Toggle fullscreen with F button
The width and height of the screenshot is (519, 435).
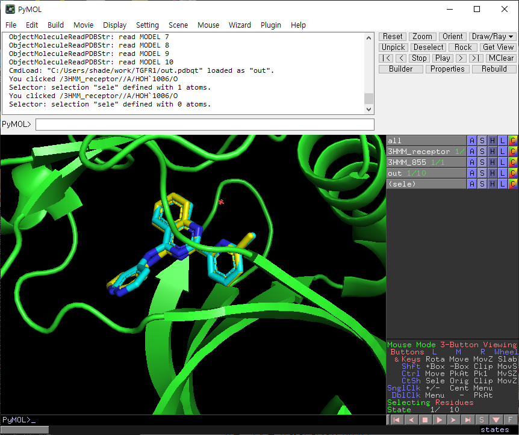point(511,420)
